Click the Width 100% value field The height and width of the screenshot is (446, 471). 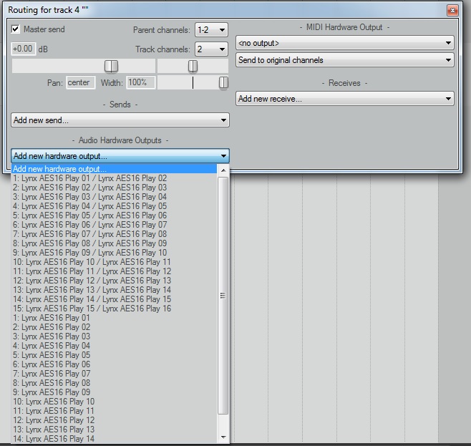[141, 82]
